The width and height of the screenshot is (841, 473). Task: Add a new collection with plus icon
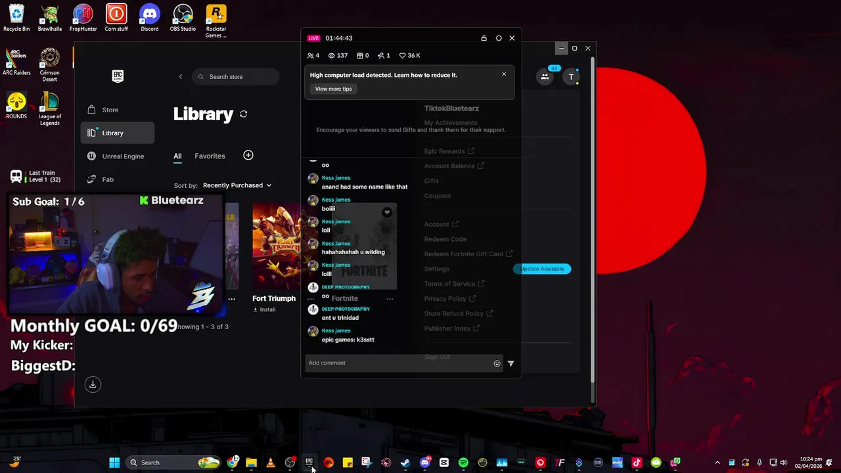click(x=248, y=155)
